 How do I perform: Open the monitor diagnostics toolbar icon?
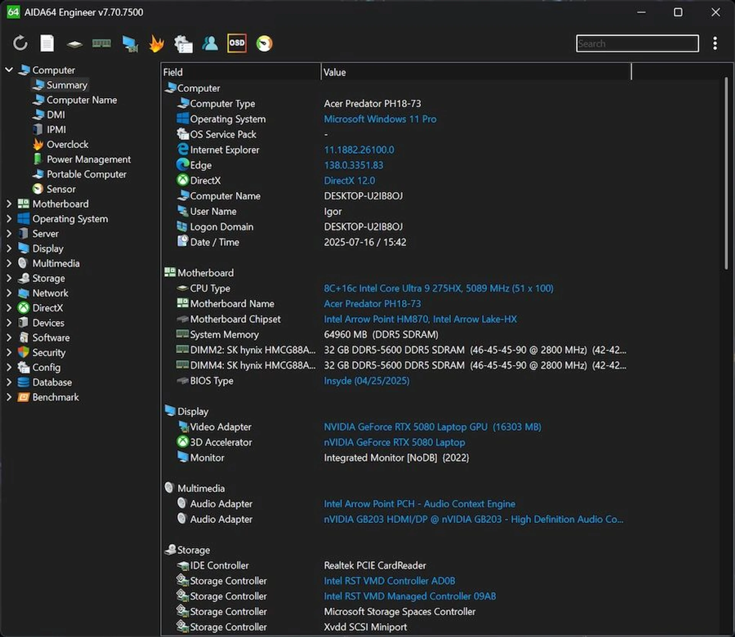click(x=130, y=43)
